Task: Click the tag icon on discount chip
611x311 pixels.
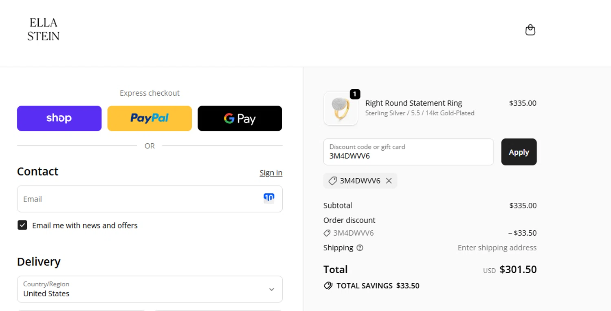Action: [x=333, y=181]
